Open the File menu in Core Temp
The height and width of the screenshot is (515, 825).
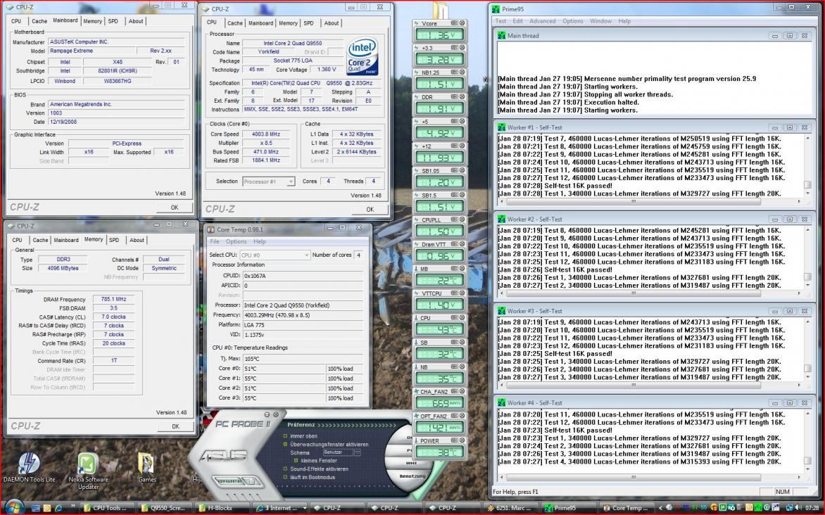click(x=215, y=241)
